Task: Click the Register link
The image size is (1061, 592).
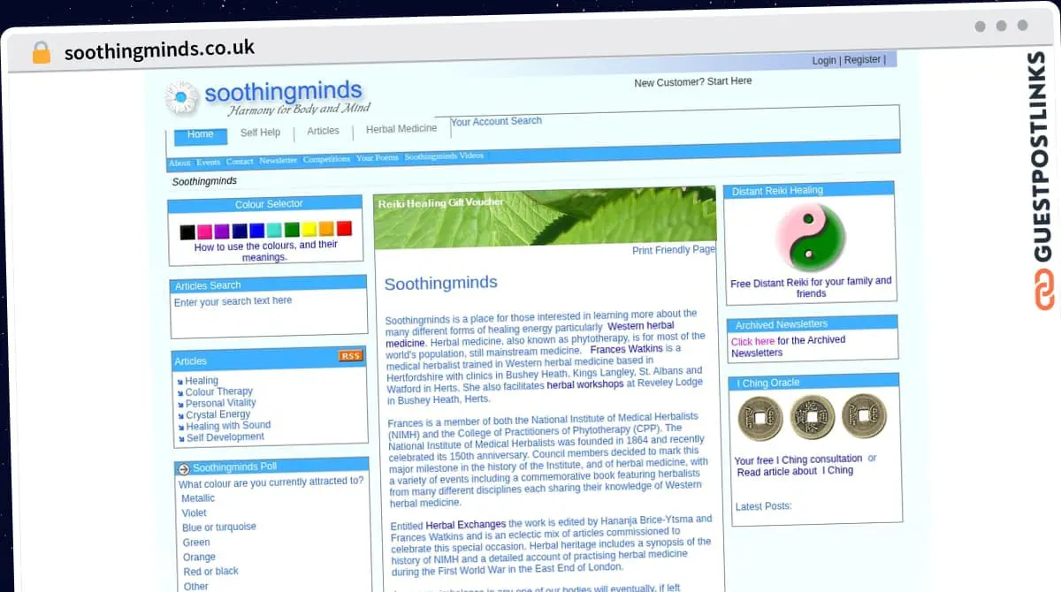Action: tap(862, 60)
